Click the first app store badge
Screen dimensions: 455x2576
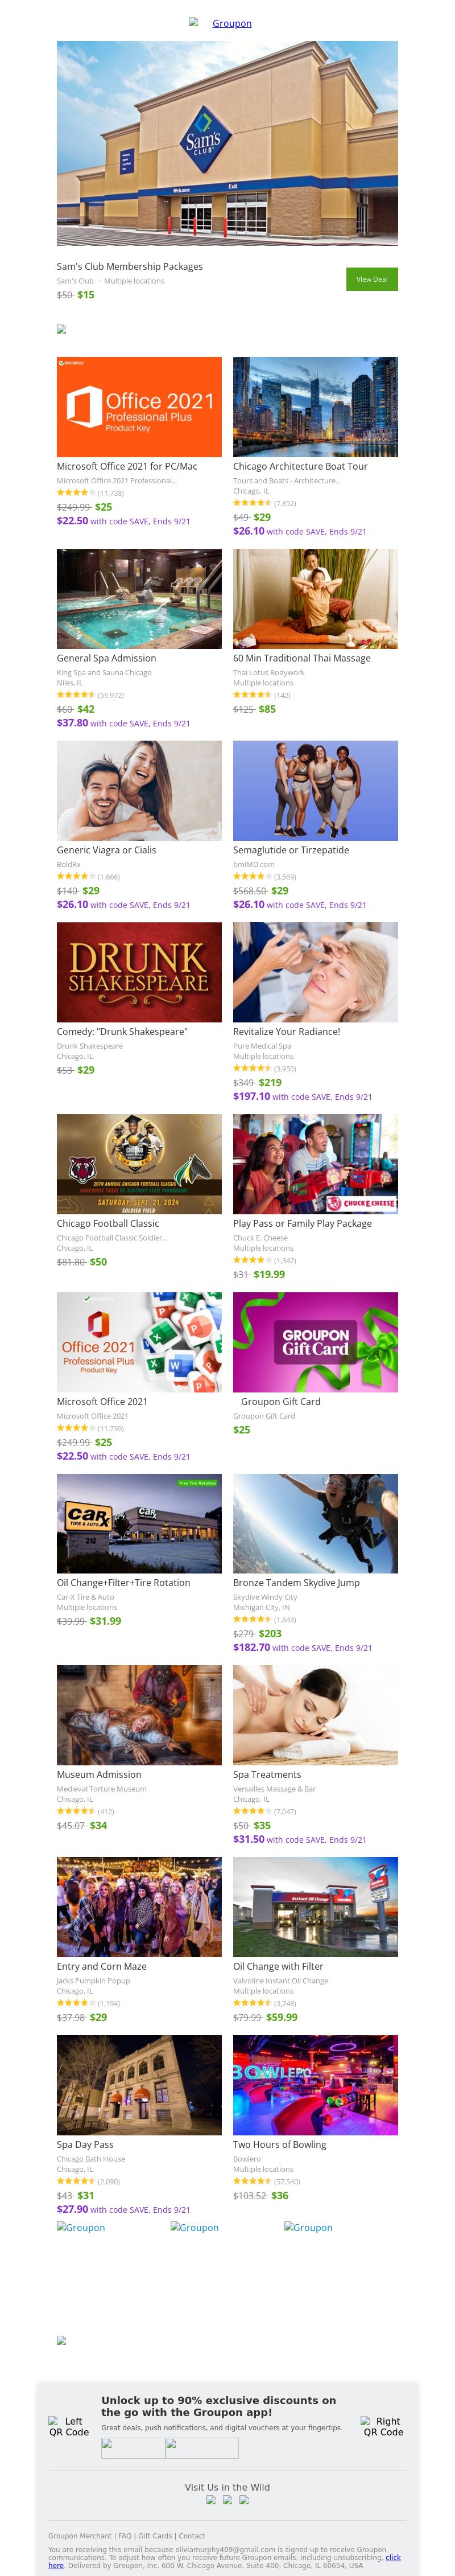click(x=132, y=2448)
